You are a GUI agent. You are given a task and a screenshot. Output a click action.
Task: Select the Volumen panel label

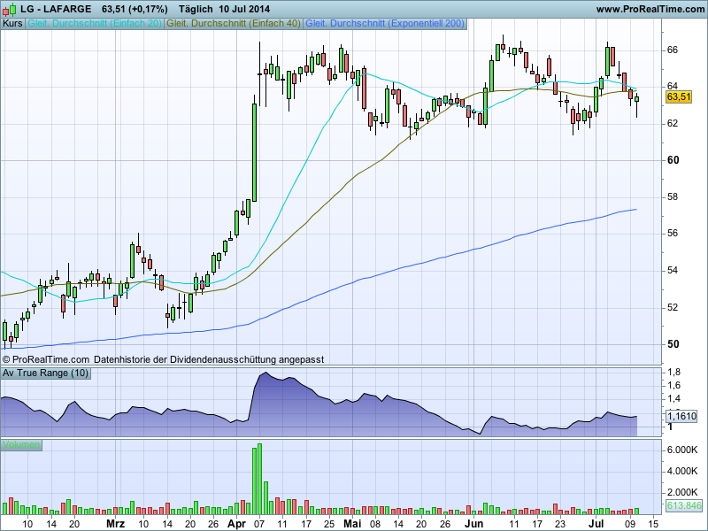click(22, 444)
